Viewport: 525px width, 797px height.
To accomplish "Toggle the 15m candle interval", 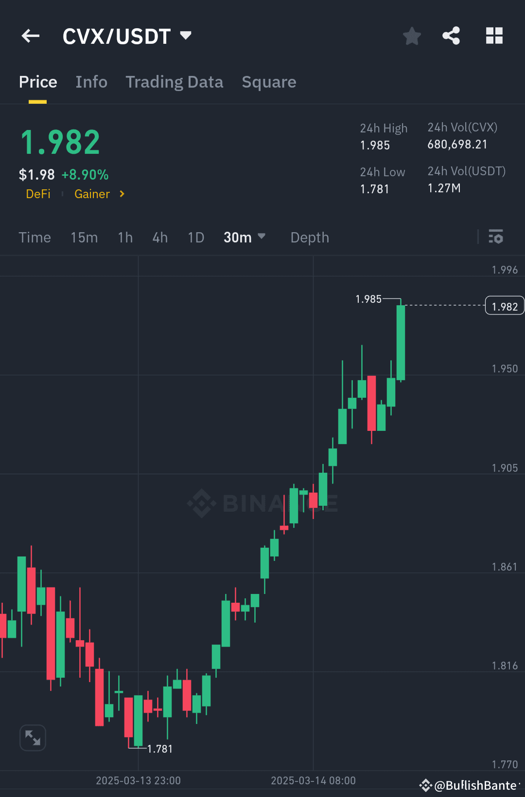I will [x=84, y=237].
